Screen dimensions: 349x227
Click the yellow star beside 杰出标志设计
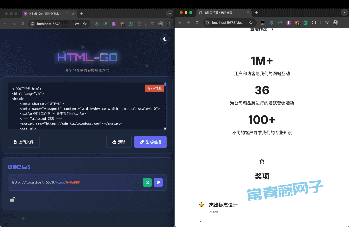(x=201, y=205)
